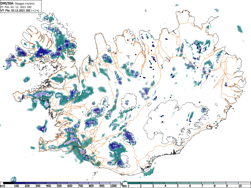
Task: Click the 168 map value
Action: click(x=13, y=59)
